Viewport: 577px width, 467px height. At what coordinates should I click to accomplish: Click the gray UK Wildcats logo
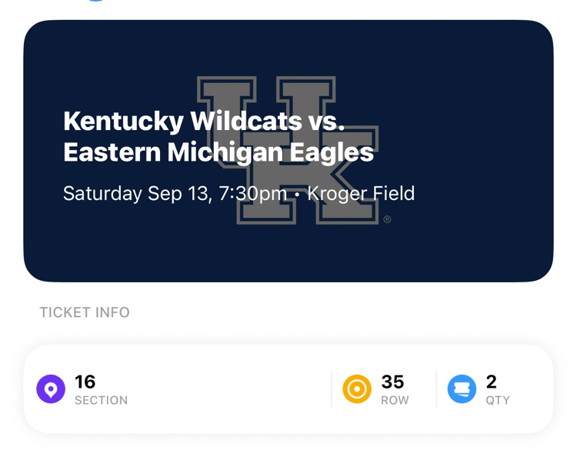[x=288, y=150]
